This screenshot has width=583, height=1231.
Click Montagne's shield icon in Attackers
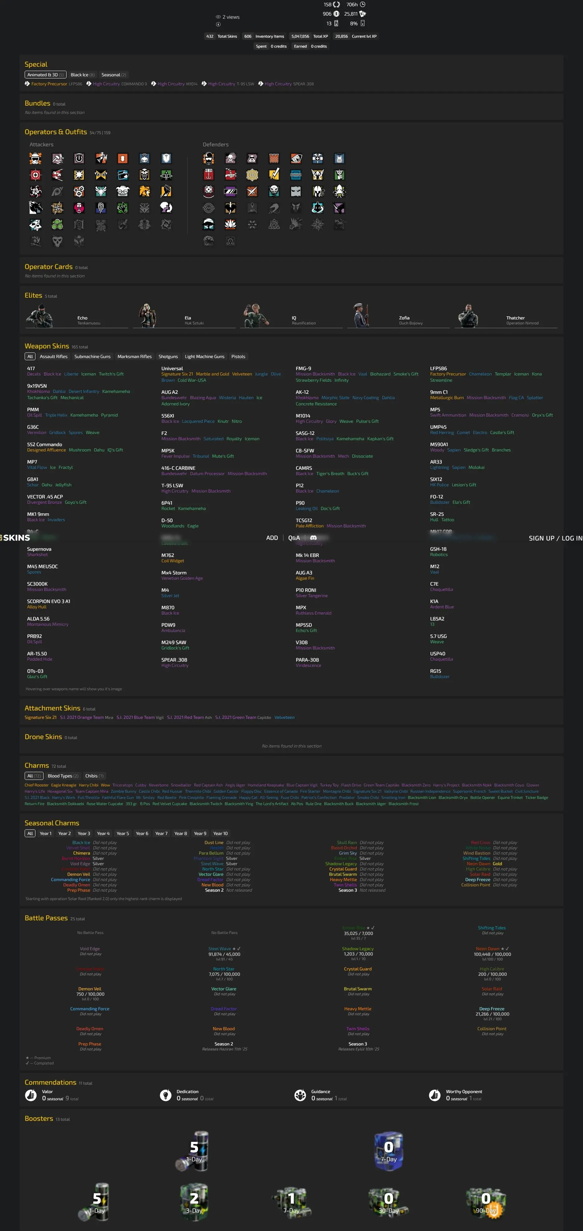166,159
